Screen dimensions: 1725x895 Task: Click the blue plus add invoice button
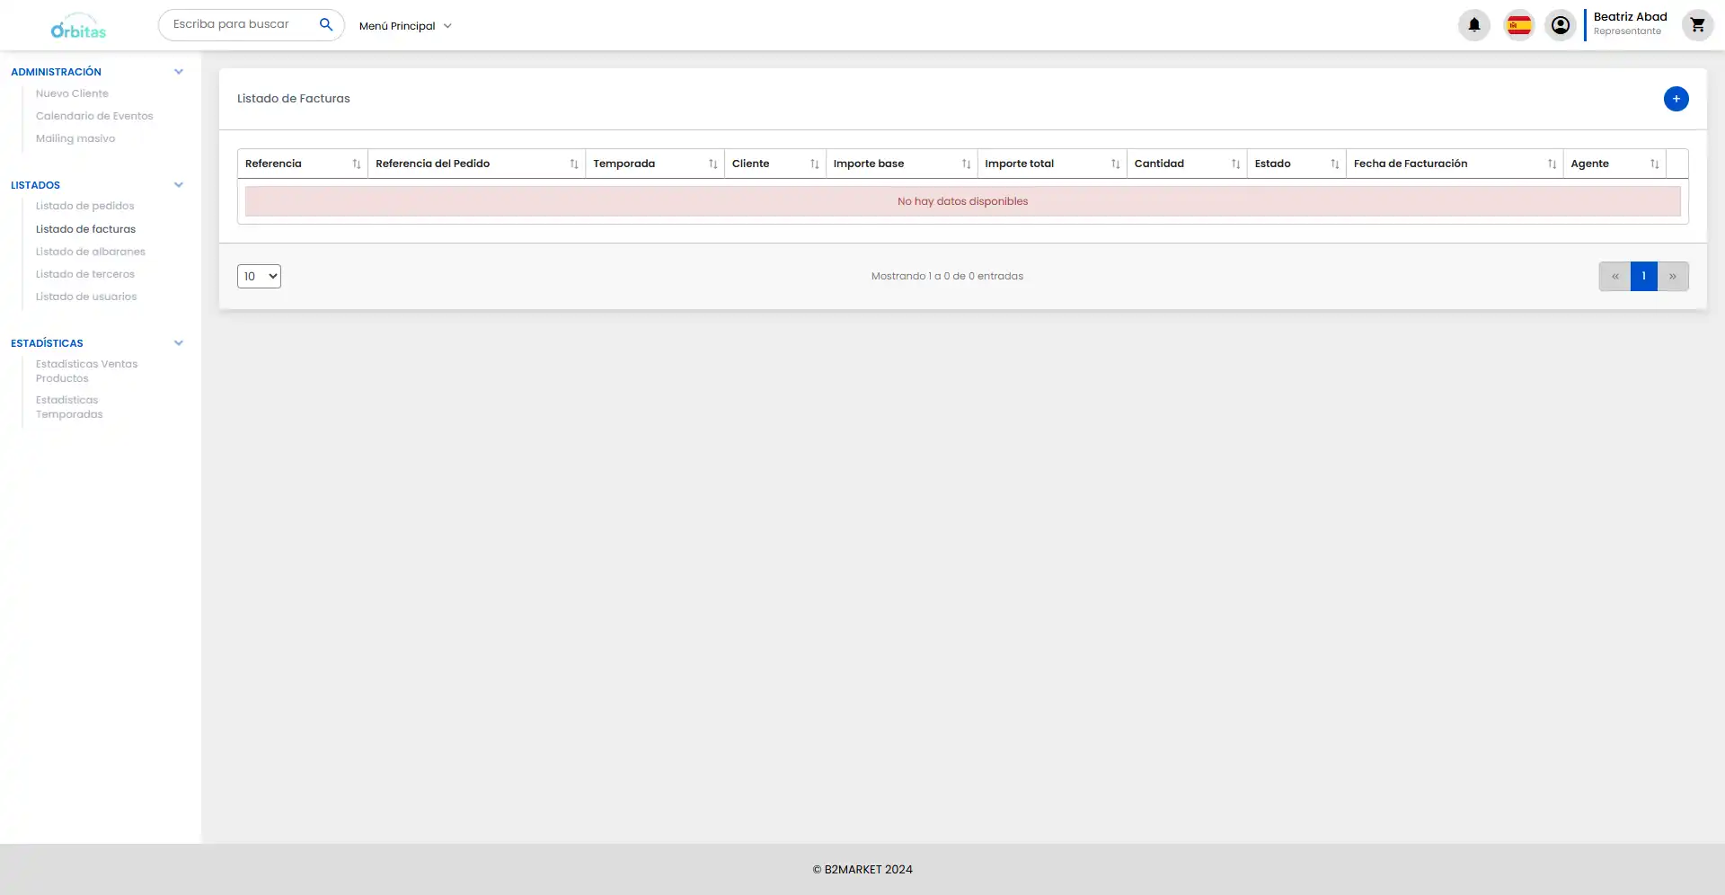[1675, 99]
